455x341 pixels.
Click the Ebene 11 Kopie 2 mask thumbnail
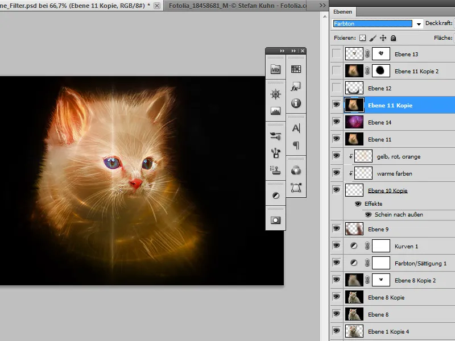coord(380,71)
